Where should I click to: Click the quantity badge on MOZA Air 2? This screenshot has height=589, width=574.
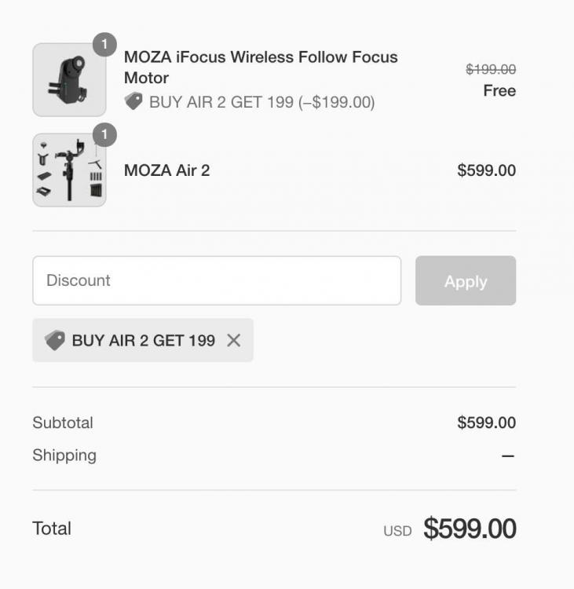pos(104,135)
